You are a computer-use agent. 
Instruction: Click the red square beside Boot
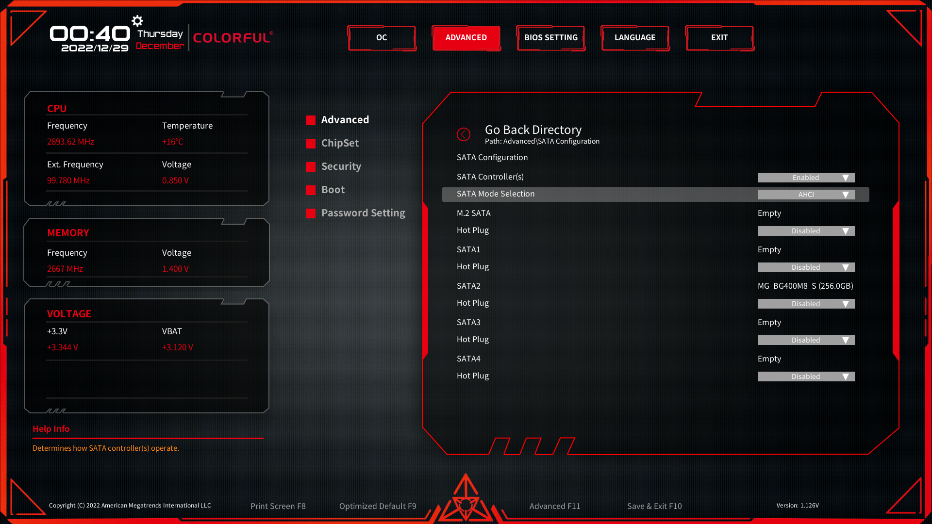311,190
